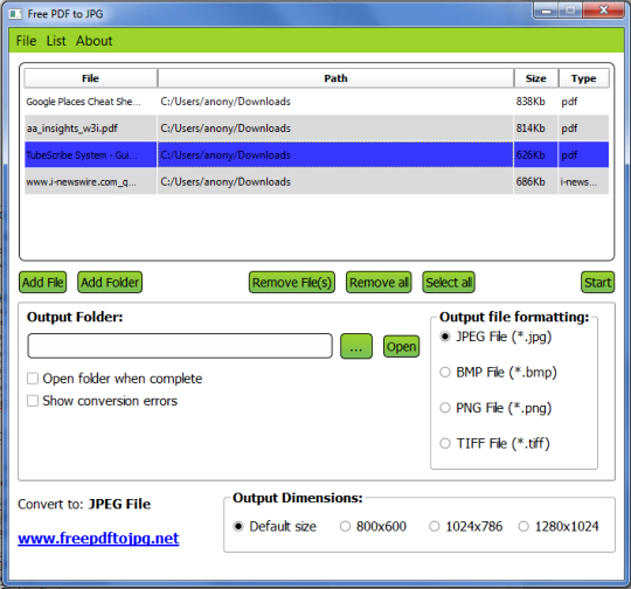Open the chosen output folder
Viewport: 631px width, 589px height.
point(401,346)
